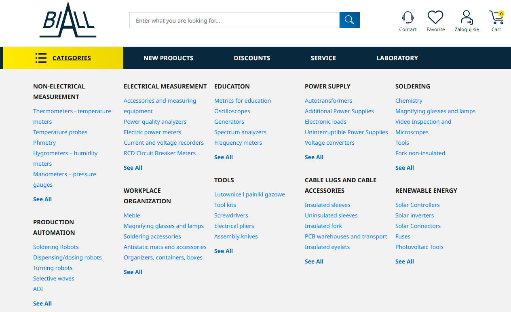The image size is (511, 312).
Task: Open the Temperature probes link
Action: 60,132
